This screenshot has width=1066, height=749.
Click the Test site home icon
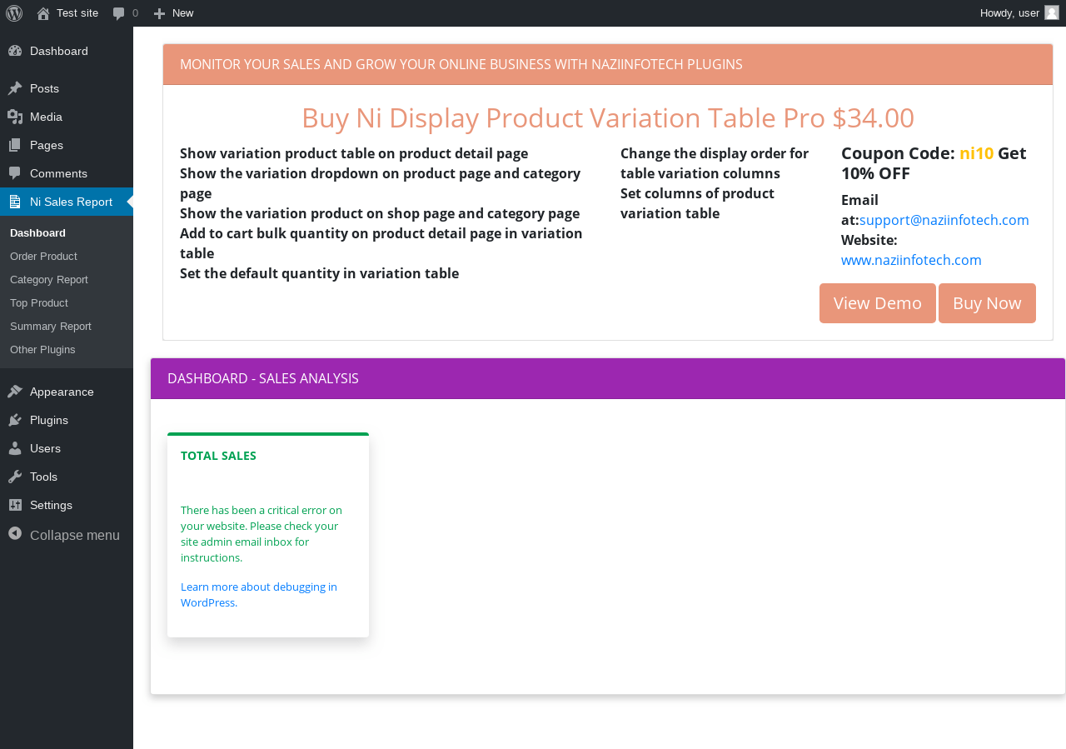click(43, 13)
